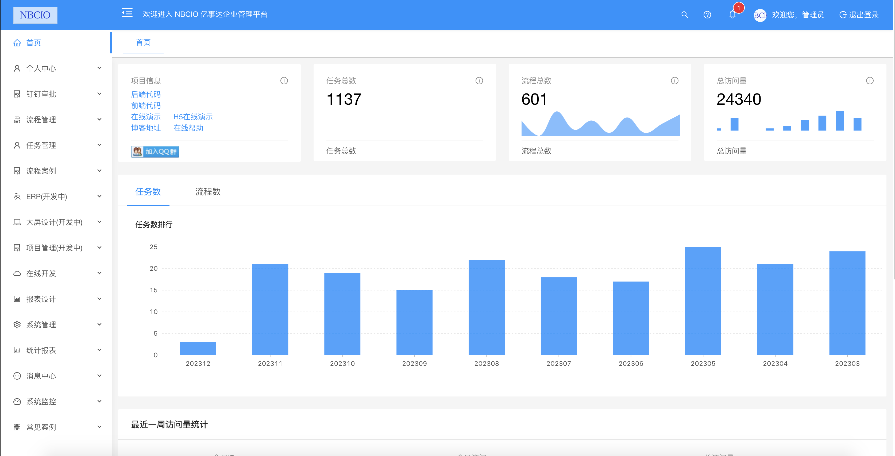Click the ERP(开发中) icon
Image resolution: width=895 pixels, height=456 pixels.
coord(17,196)
